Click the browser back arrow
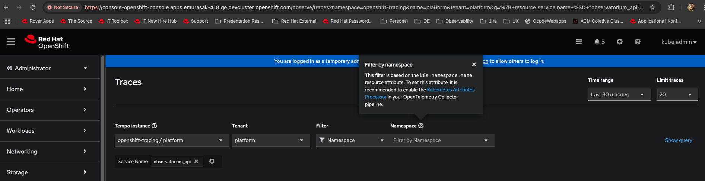The image size is (705, 181). pos(6,7)
